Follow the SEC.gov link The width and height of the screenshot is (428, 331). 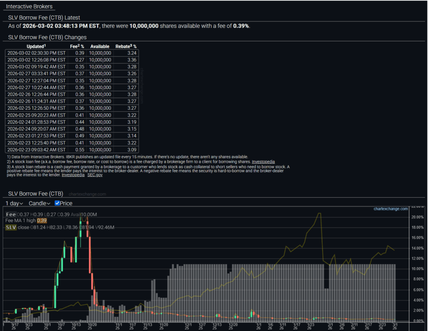click(x=95, y=175)
